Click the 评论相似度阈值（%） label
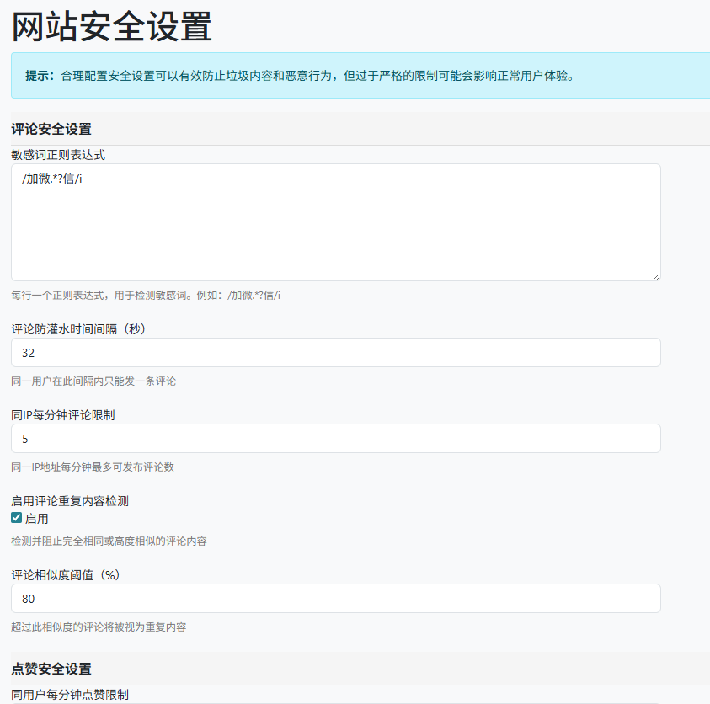The width and height of the screenshot is (710, 704). (66, 575)
